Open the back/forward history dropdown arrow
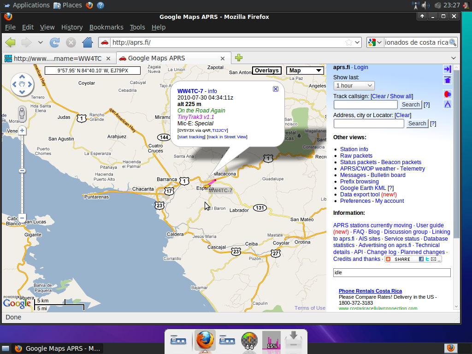472x354 pixels. click(x=41, y=42)
